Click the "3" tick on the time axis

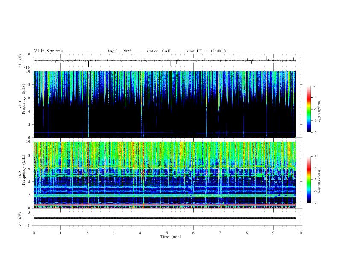tap(114, 233)
